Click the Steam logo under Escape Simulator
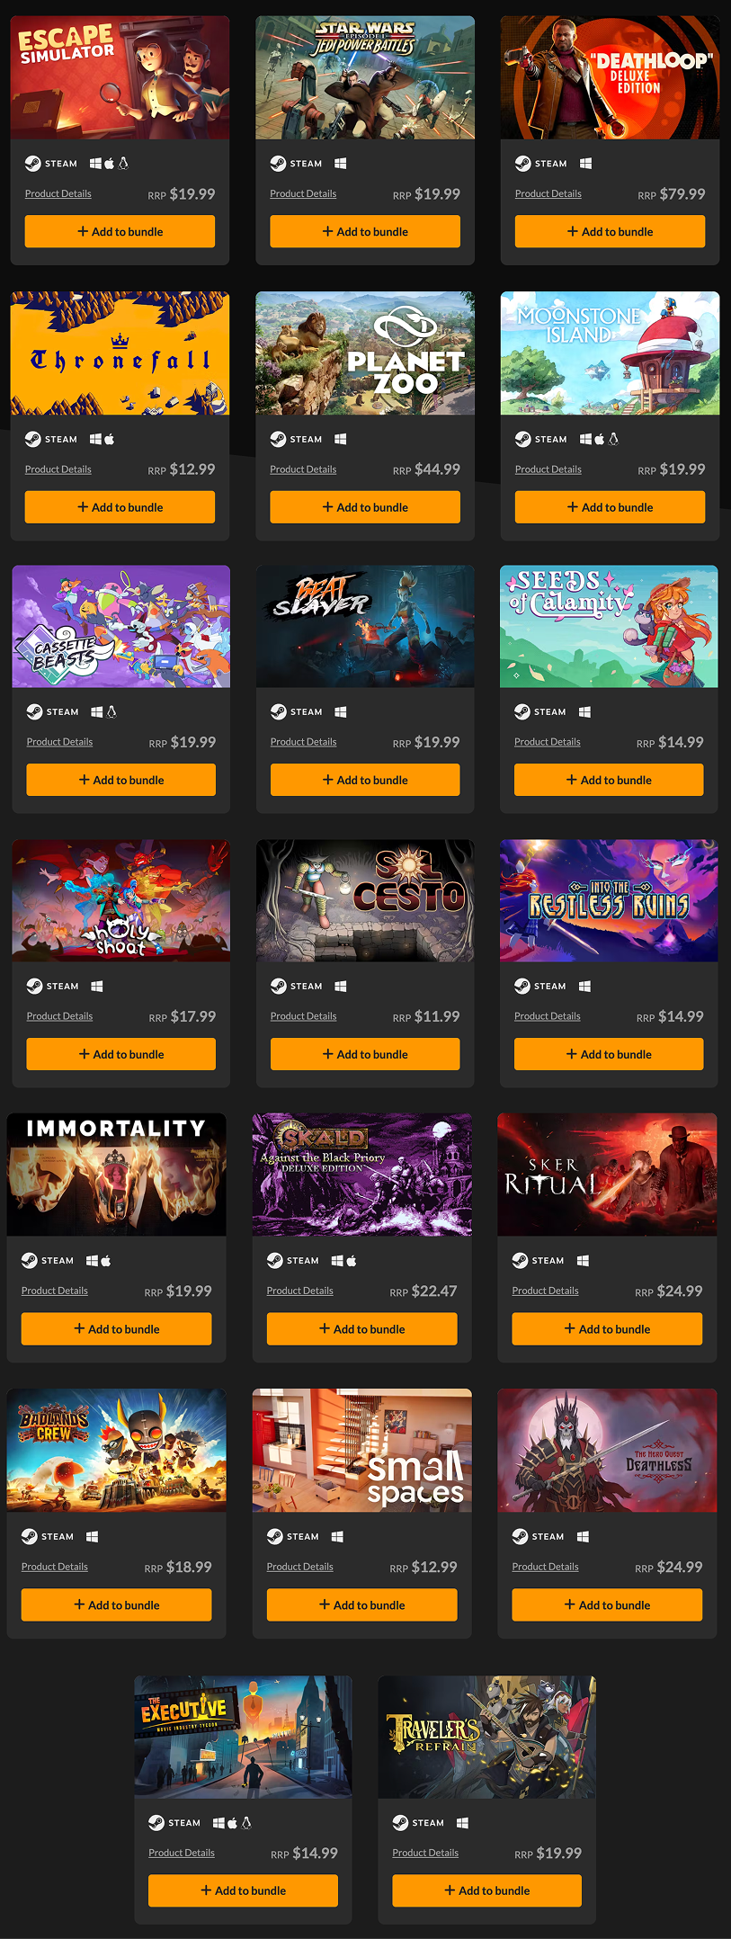The image size is (731, 1939). click(x=33, y=164)
